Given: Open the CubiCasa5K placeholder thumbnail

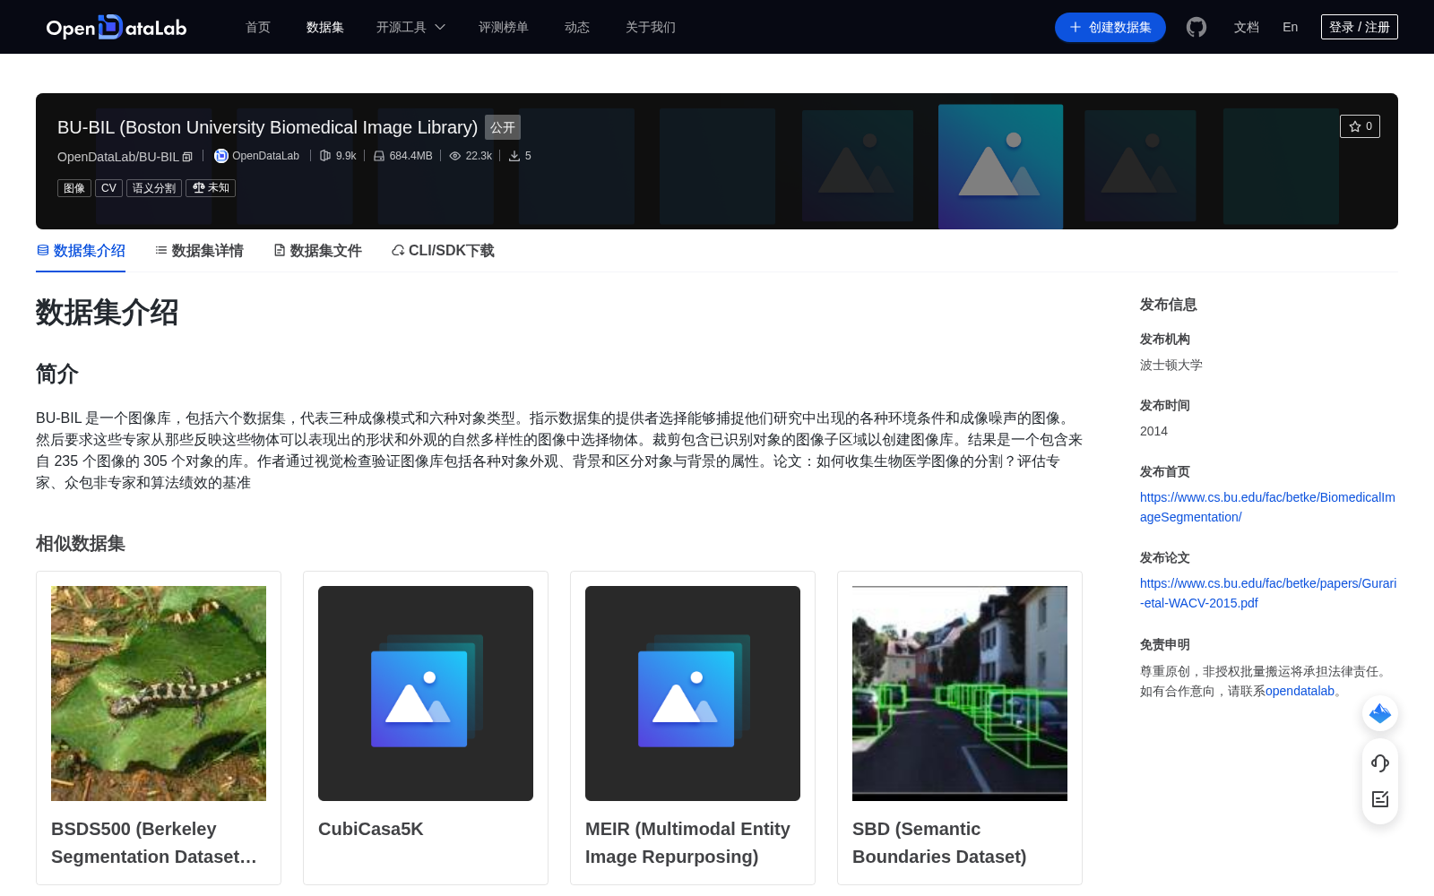Looking at the screenshot, I should [426, 694].
